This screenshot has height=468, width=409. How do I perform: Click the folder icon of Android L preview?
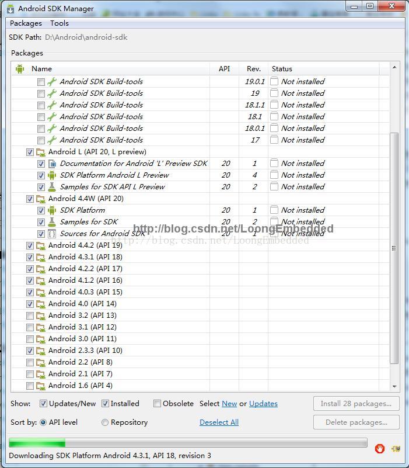pyautogui.click(x=40, y=152)
